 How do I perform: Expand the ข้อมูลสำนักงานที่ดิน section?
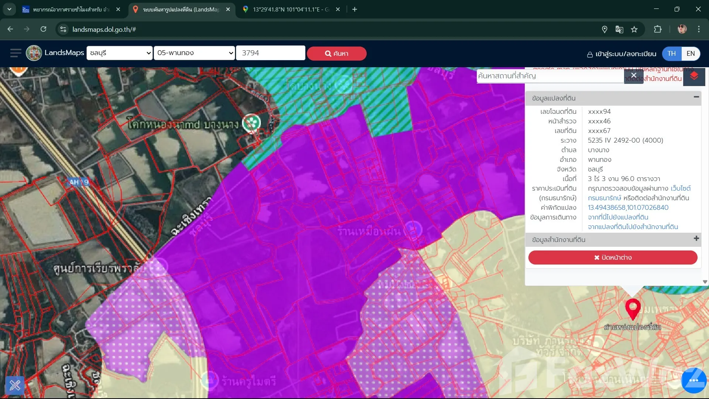point(696,239)
